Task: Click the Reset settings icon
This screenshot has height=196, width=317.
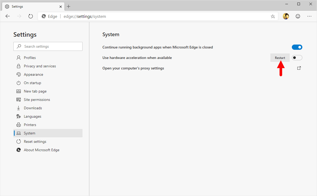Action: [19, 141]
